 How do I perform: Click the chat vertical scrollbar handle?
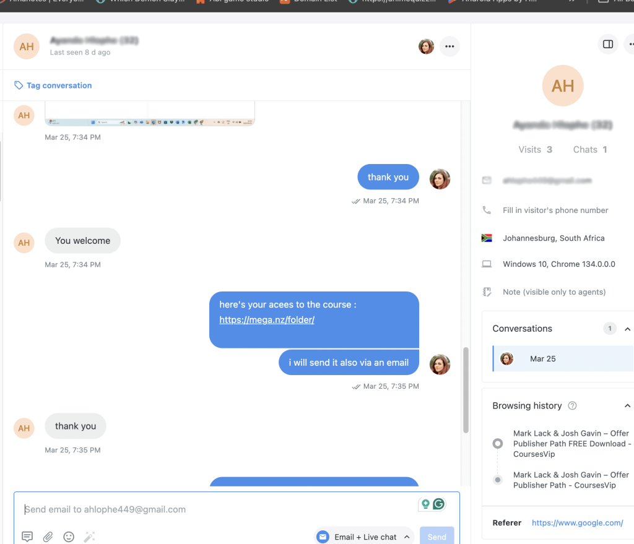click(x=466, y=390)
